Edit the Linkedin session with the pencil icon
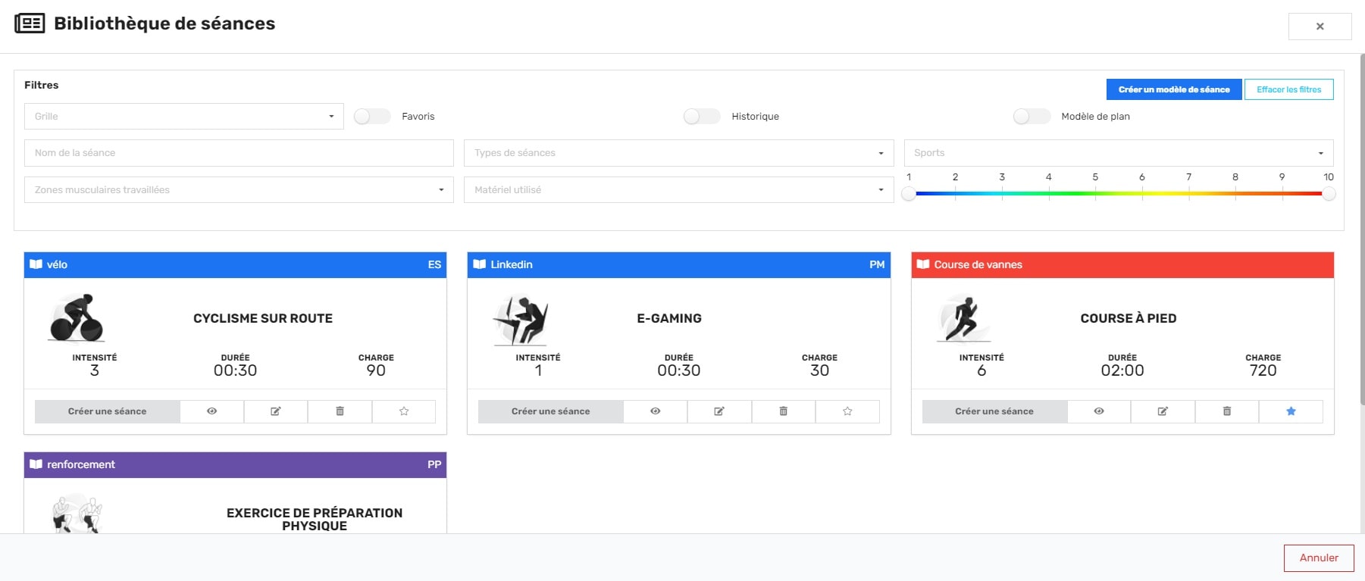Viewport: 1365px width, 581px height. 719,411
